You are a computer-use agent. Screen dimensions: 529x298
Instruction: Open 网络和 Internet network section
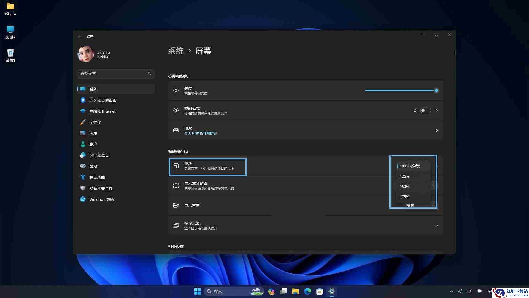point(116,111)
